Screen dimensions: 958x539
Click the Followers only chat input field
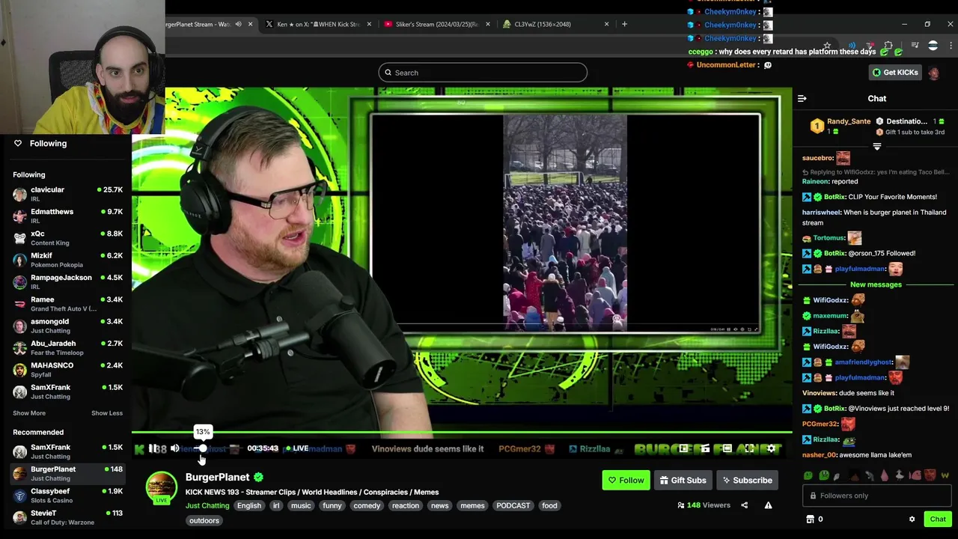(x=876, y=496)
